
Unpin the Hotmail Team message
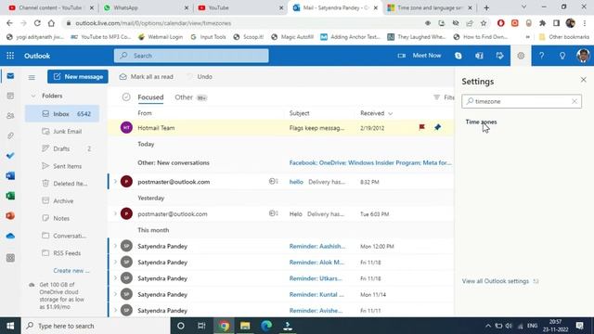[x=437, y=127]
